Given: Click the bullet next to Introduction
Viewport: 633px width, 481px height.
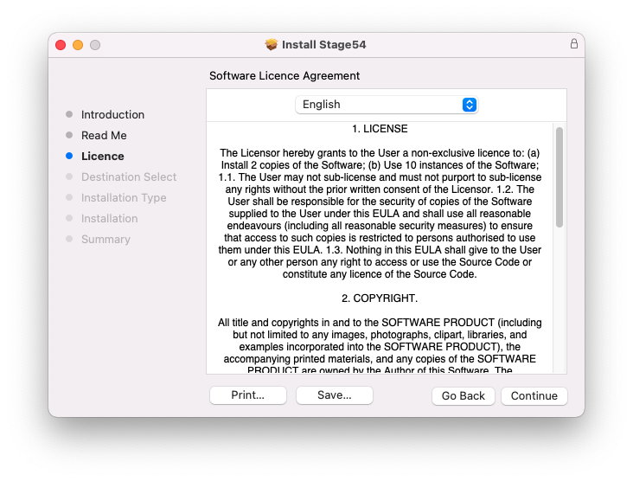Looking at the screenshot, I should coord(69,114).
